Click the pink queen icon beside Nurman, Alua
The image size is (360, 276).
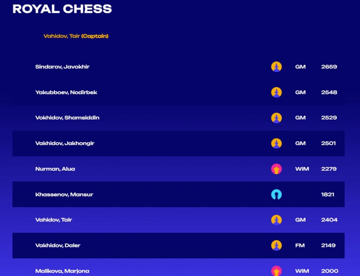point(276,169)
